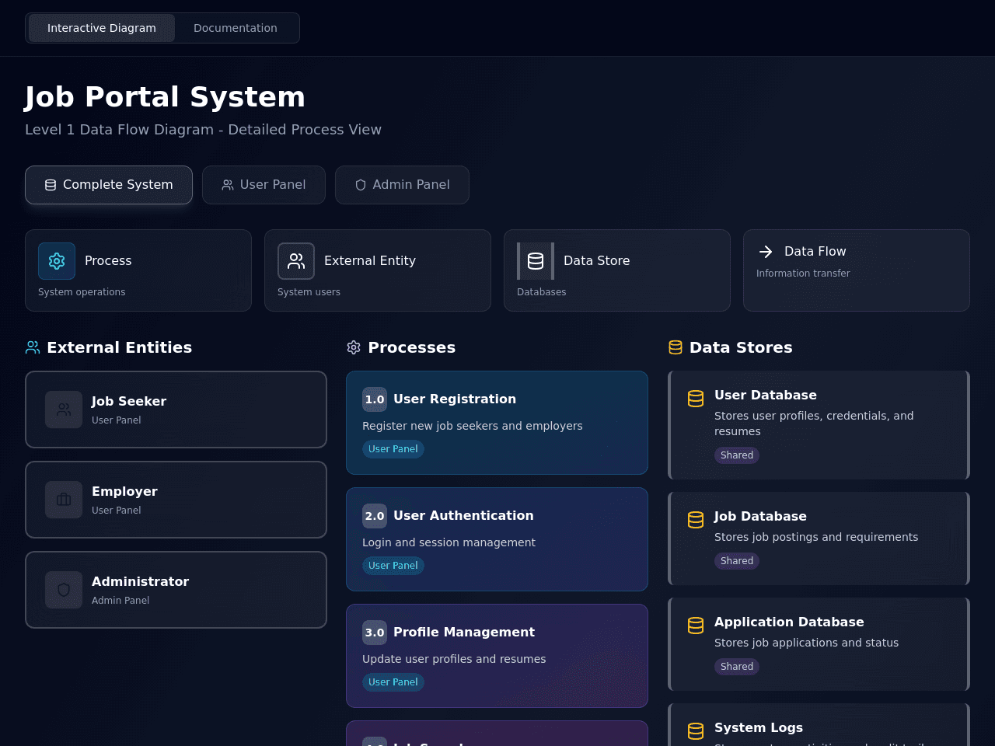The width and height of the screenshot is (995, 746).
Task: Click the Data Flow legend card
Action: point(857,270)
